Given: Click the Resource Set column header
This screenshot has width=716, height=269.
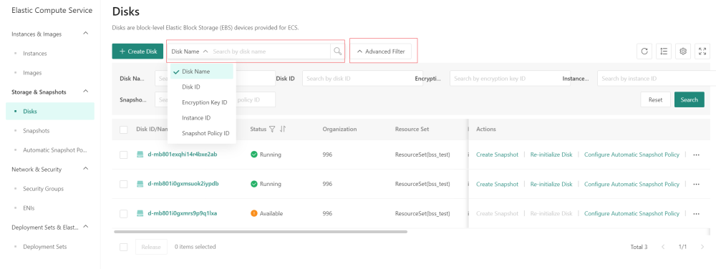Looking at the screenshot, I should [x=412, y=129].
